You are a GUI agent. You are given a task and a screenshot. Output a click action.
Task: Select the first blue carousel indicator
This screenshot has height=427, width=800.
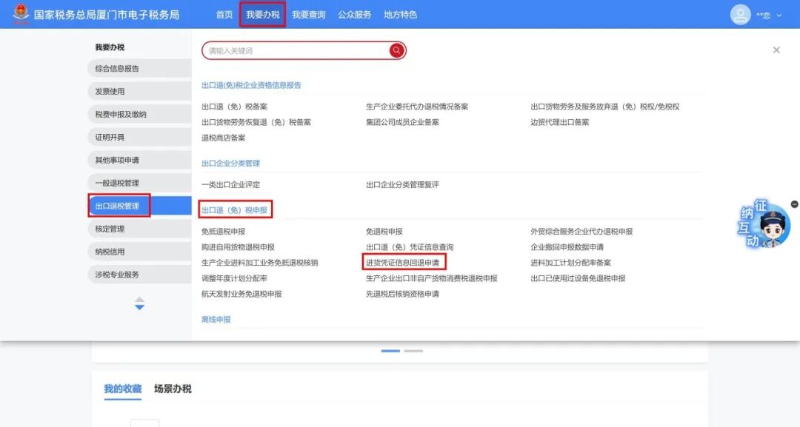[390, 351]
